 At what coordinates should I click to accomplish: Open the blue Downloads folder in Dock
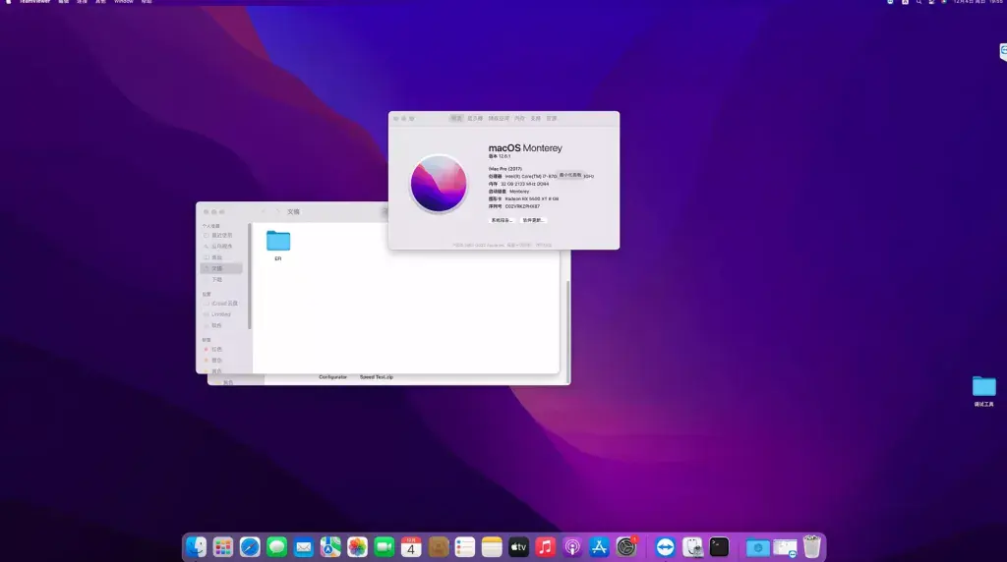pos(758,547)
